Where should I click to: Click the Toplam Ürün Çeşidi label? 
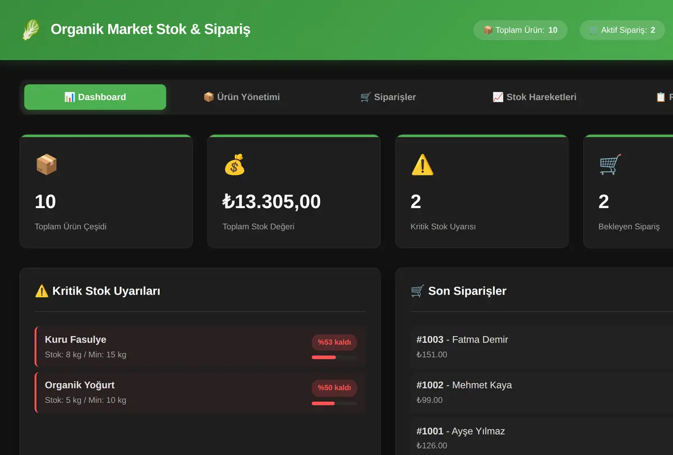pyautogui.click(x=71, y=227)
